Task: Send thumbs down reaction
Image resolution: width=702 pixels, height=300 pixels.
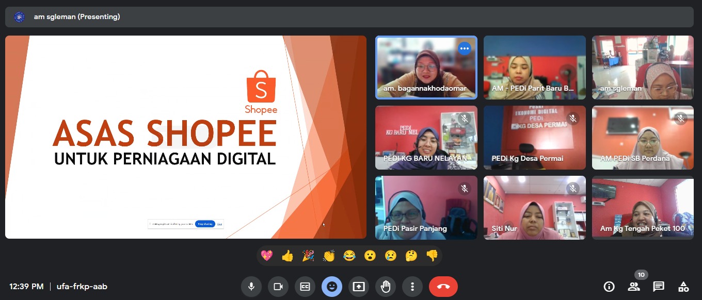Action: click(432, 256)
